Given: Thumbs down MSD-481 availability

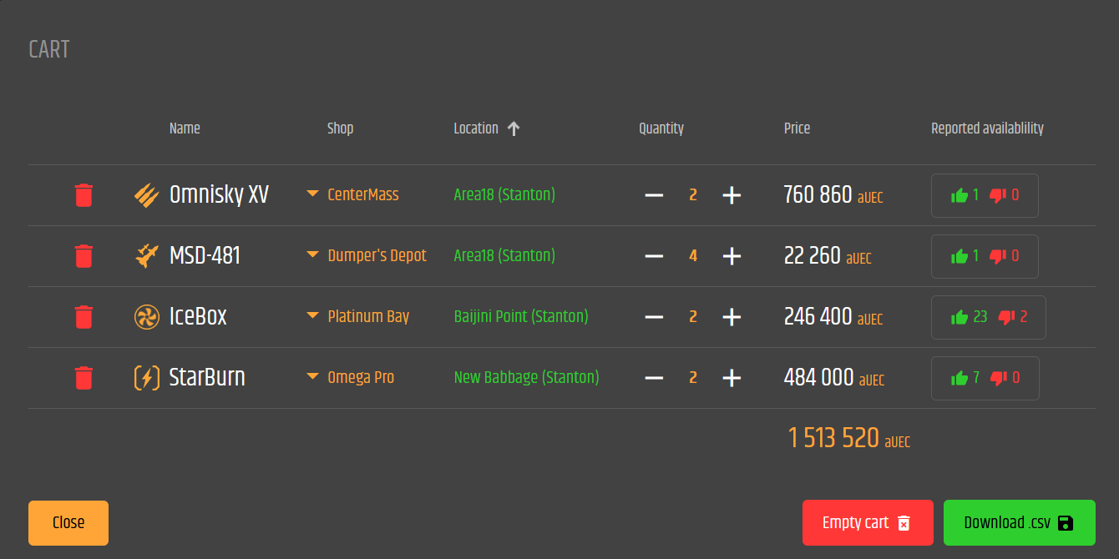Looking at the screenshot, I should click(x=998, y=256).
